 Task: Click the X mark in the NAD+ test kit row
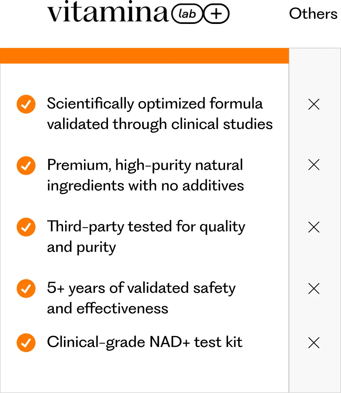[x=314, y=343]
